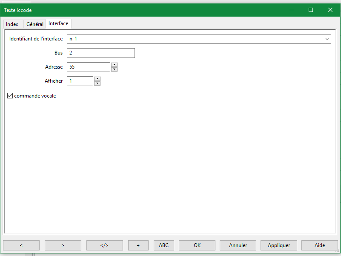Decrement the Afficher value with down arrow
341x256 pixels.
(97, 83)
